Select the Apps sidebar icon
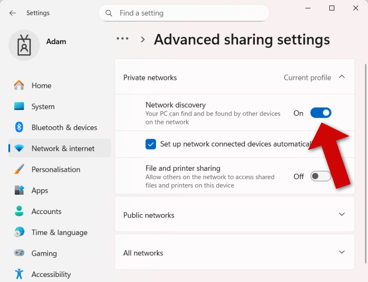Image resolution: width=368 pixels, height=282 pixels. (x=19, y=190)
